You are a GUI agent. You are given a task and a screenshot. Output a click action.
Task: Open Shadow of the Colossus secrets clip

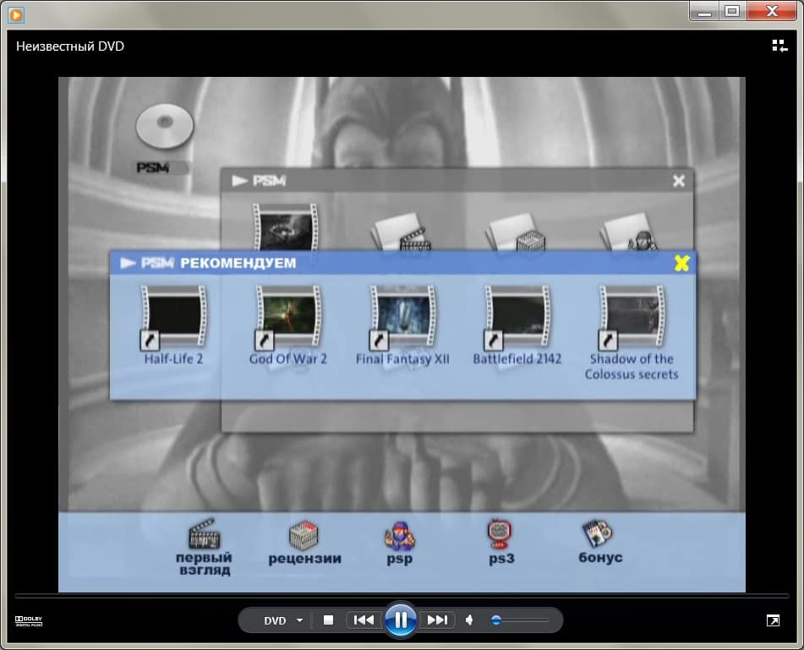point(632,333)
